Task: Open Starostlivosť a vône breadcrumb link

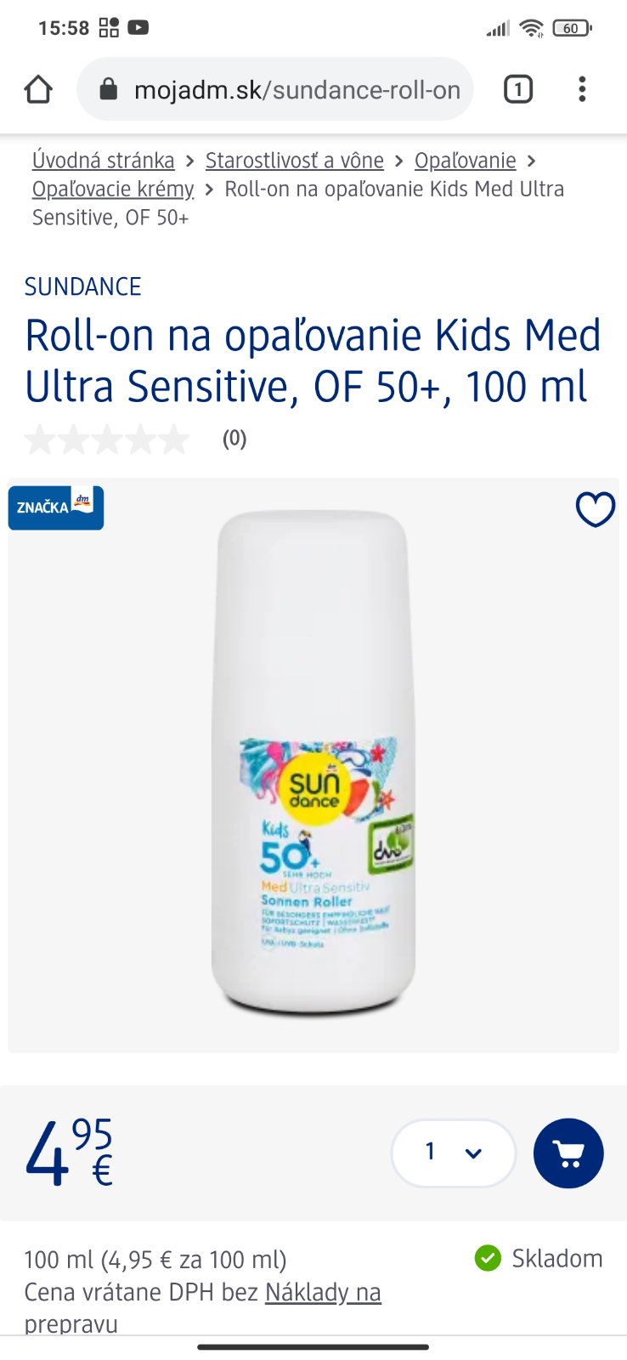Action: click(295, 160)
